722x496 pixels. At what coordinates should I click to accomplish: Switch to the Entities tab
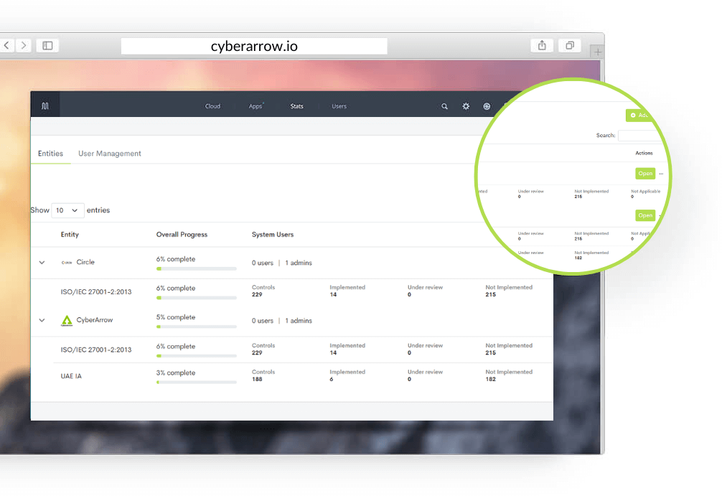(x=51, y=154)
